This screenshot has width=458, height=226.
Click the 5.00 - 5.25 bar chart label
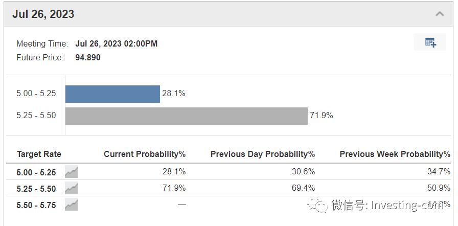[x=36, y=94]
